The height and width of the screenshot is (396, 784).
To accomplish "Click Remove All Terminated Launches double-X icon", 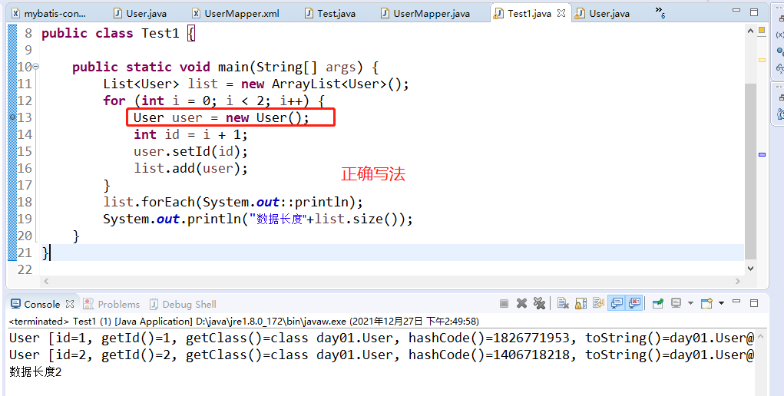I will [x=539, y=303].
